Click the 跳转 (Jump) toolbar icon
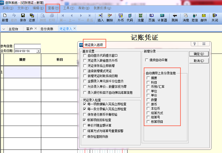Screen dimensions: 222x153 175,17
